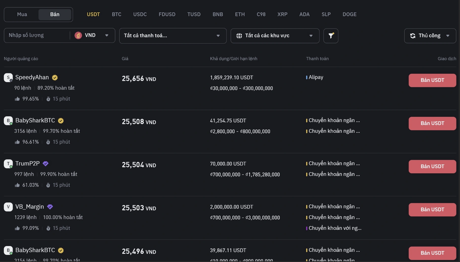Click the price 25,504 VND
460x262 pixels.
tap(139, 165)
